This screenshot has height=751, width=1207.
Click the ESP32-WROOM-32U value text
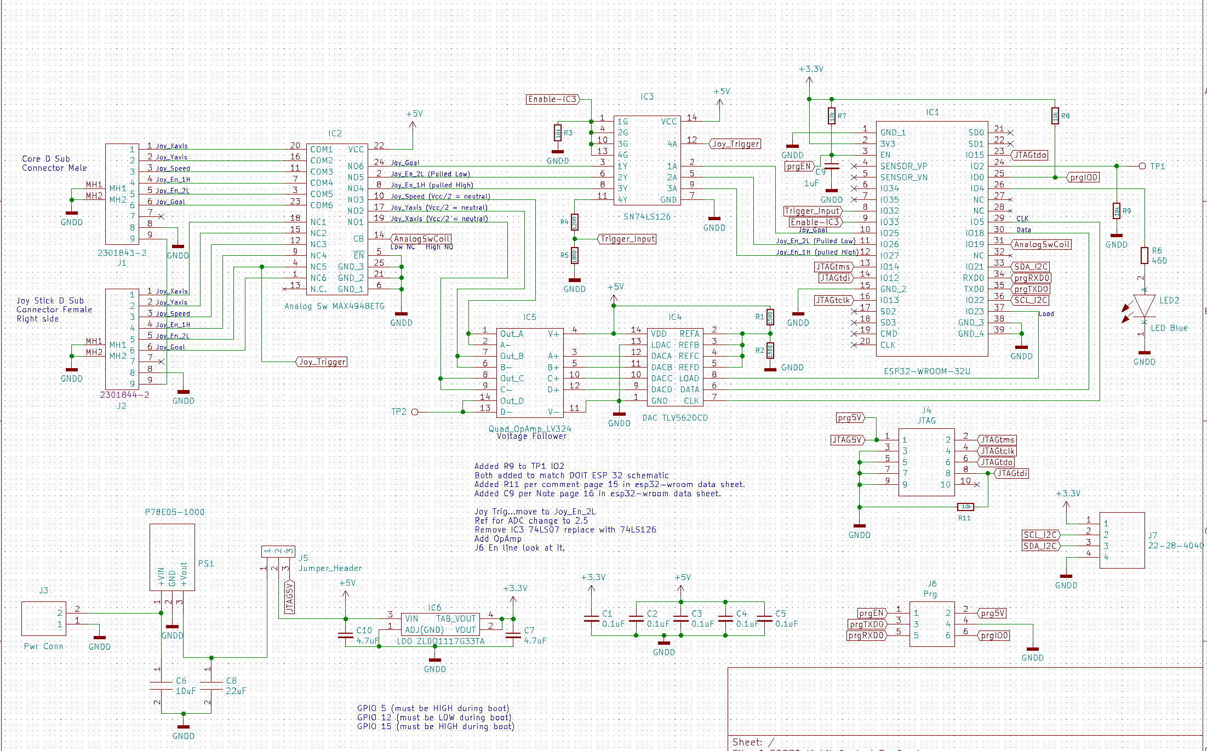point(927,371)
